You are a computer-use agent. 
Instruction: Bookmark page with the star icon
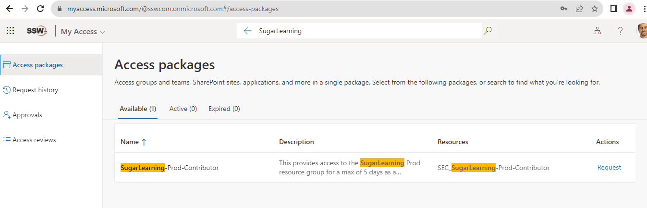595,9
